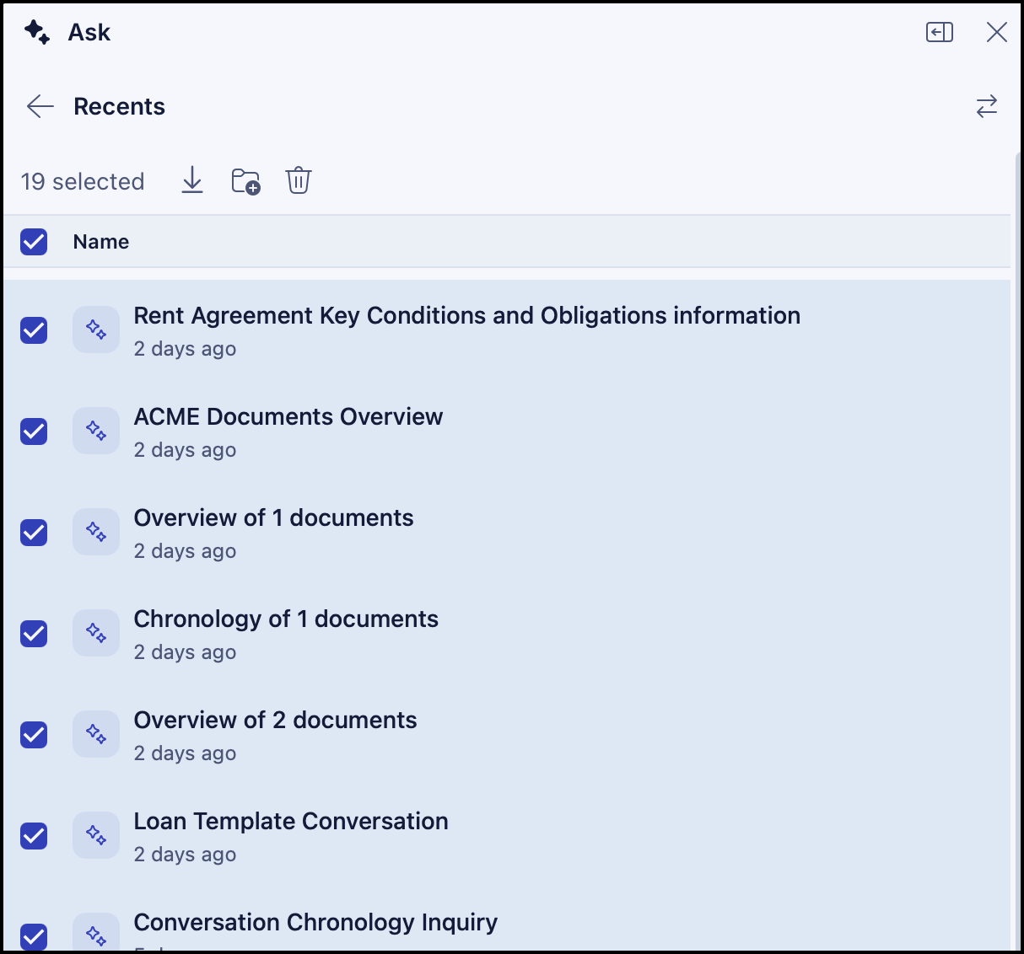
Task: Click the ACME Documents Overview sparkle icon
Action: tap(96, 431)
